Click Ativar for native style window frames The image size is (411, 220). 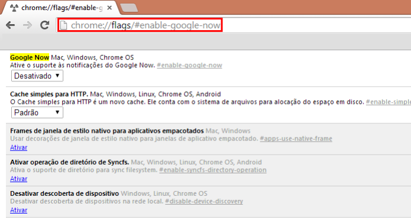(18, 147)
